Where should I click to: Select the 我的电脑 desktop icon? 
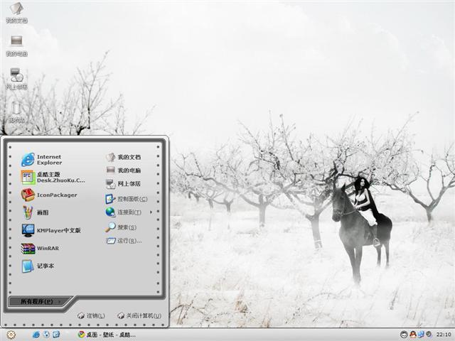pyautogui.click(x=16, y=45)
